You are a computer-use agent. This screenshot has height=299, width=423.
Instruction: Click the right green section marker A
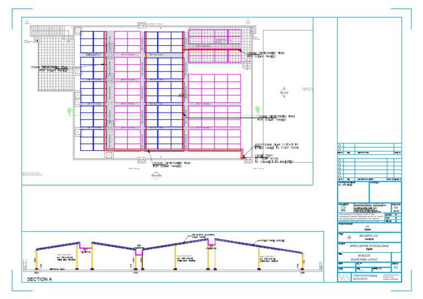click(x=257, y=109)
